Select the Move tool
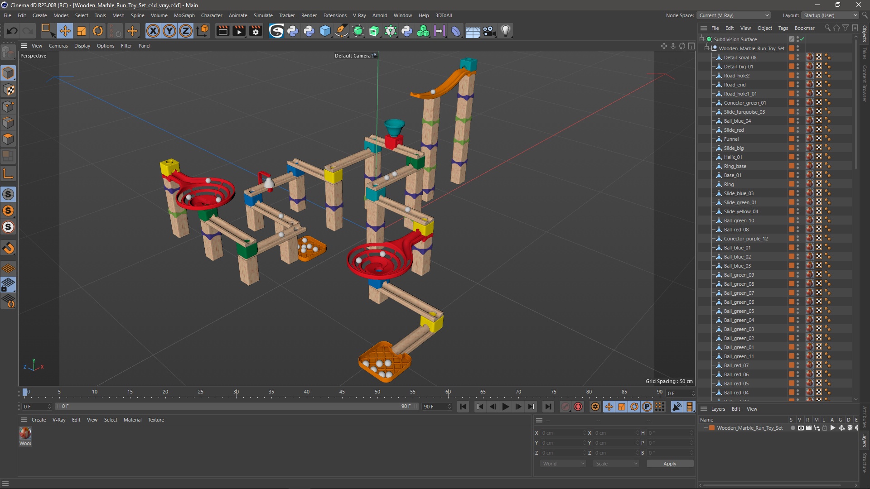The width and height of the screenshot is (870, 489). [x=65, y=31]
